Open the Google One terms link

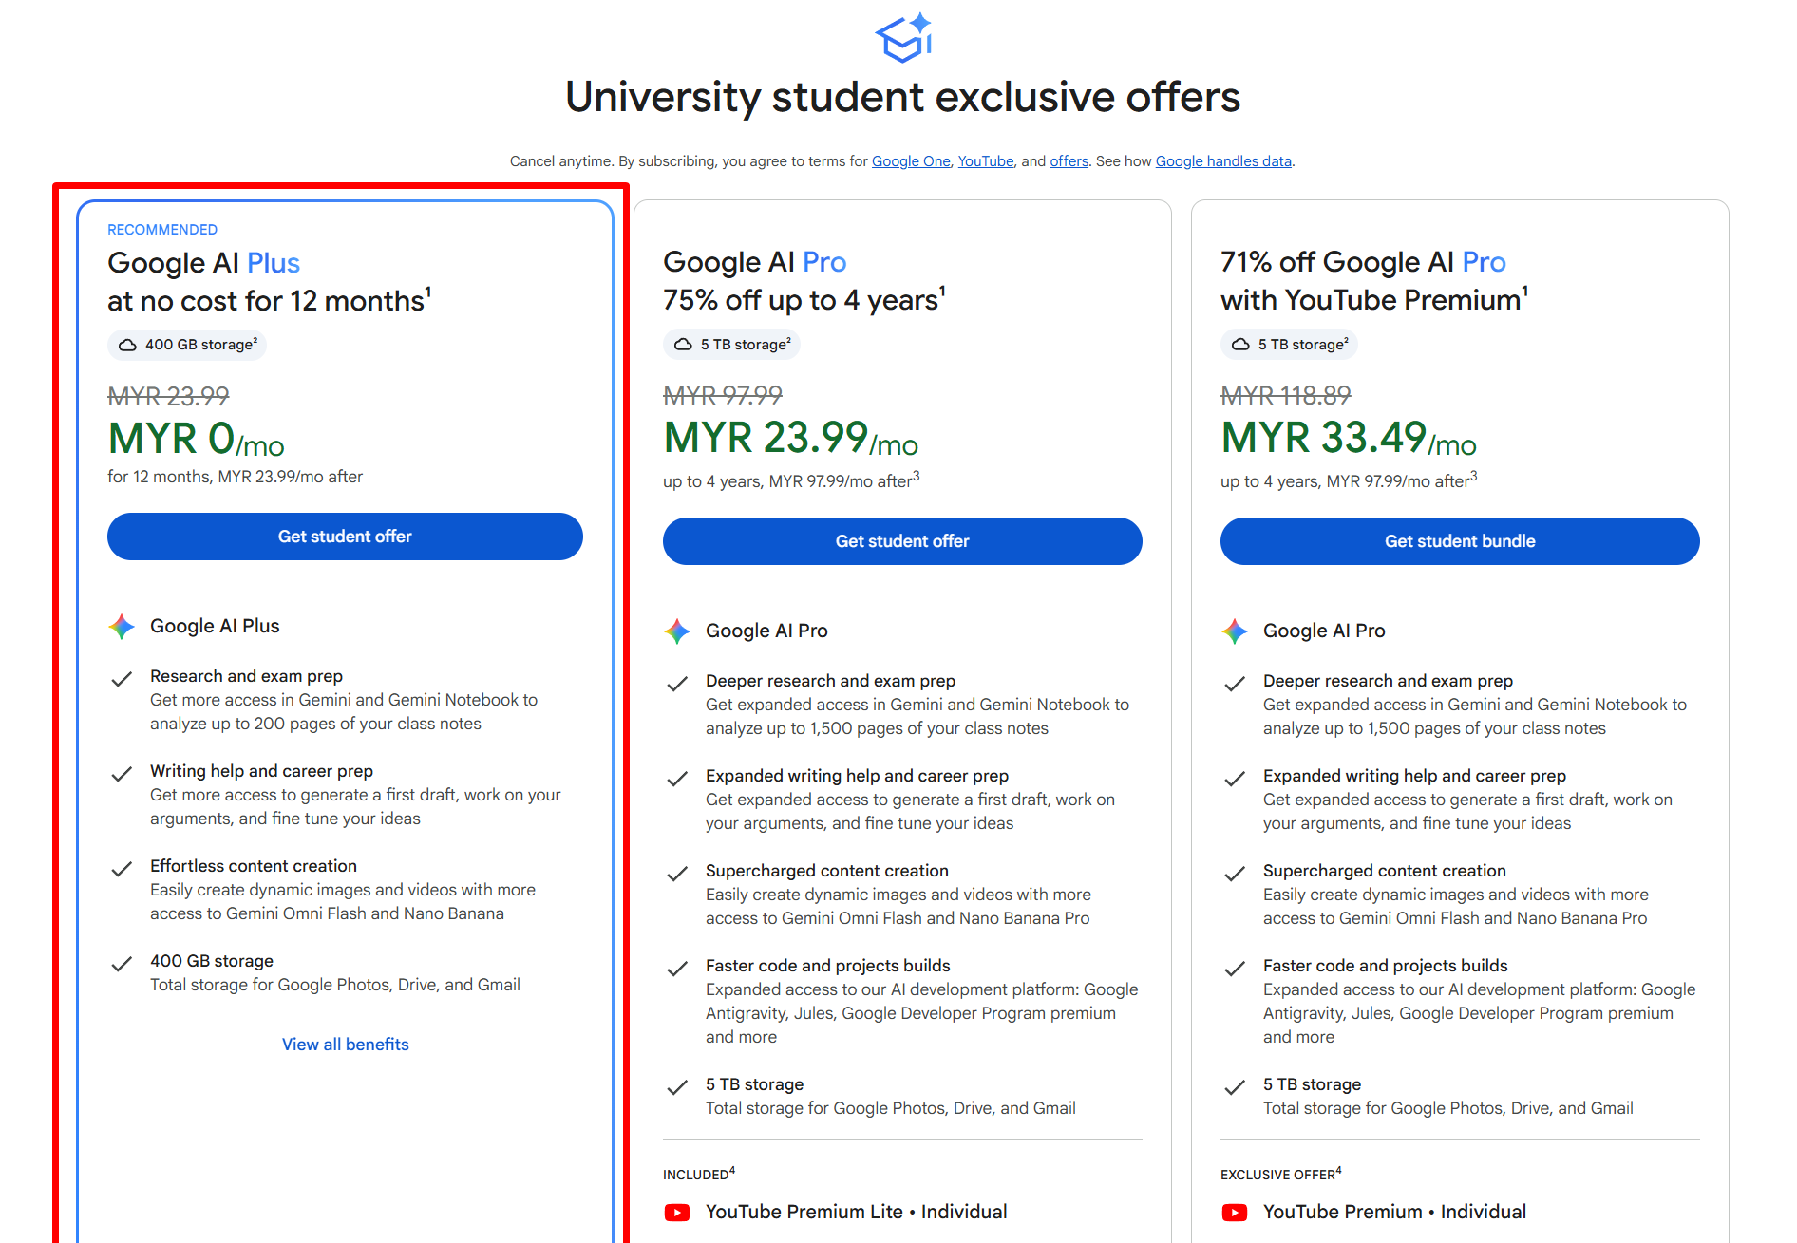(x=911, y=161)
